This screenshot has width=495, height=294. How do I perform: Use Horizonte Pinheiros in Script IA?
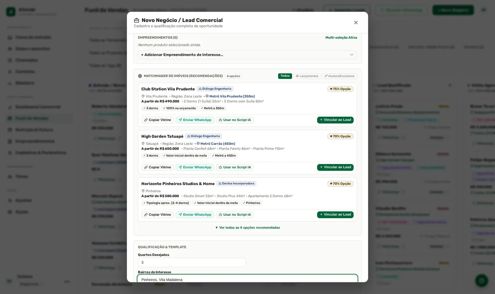(x=235, y=215)
